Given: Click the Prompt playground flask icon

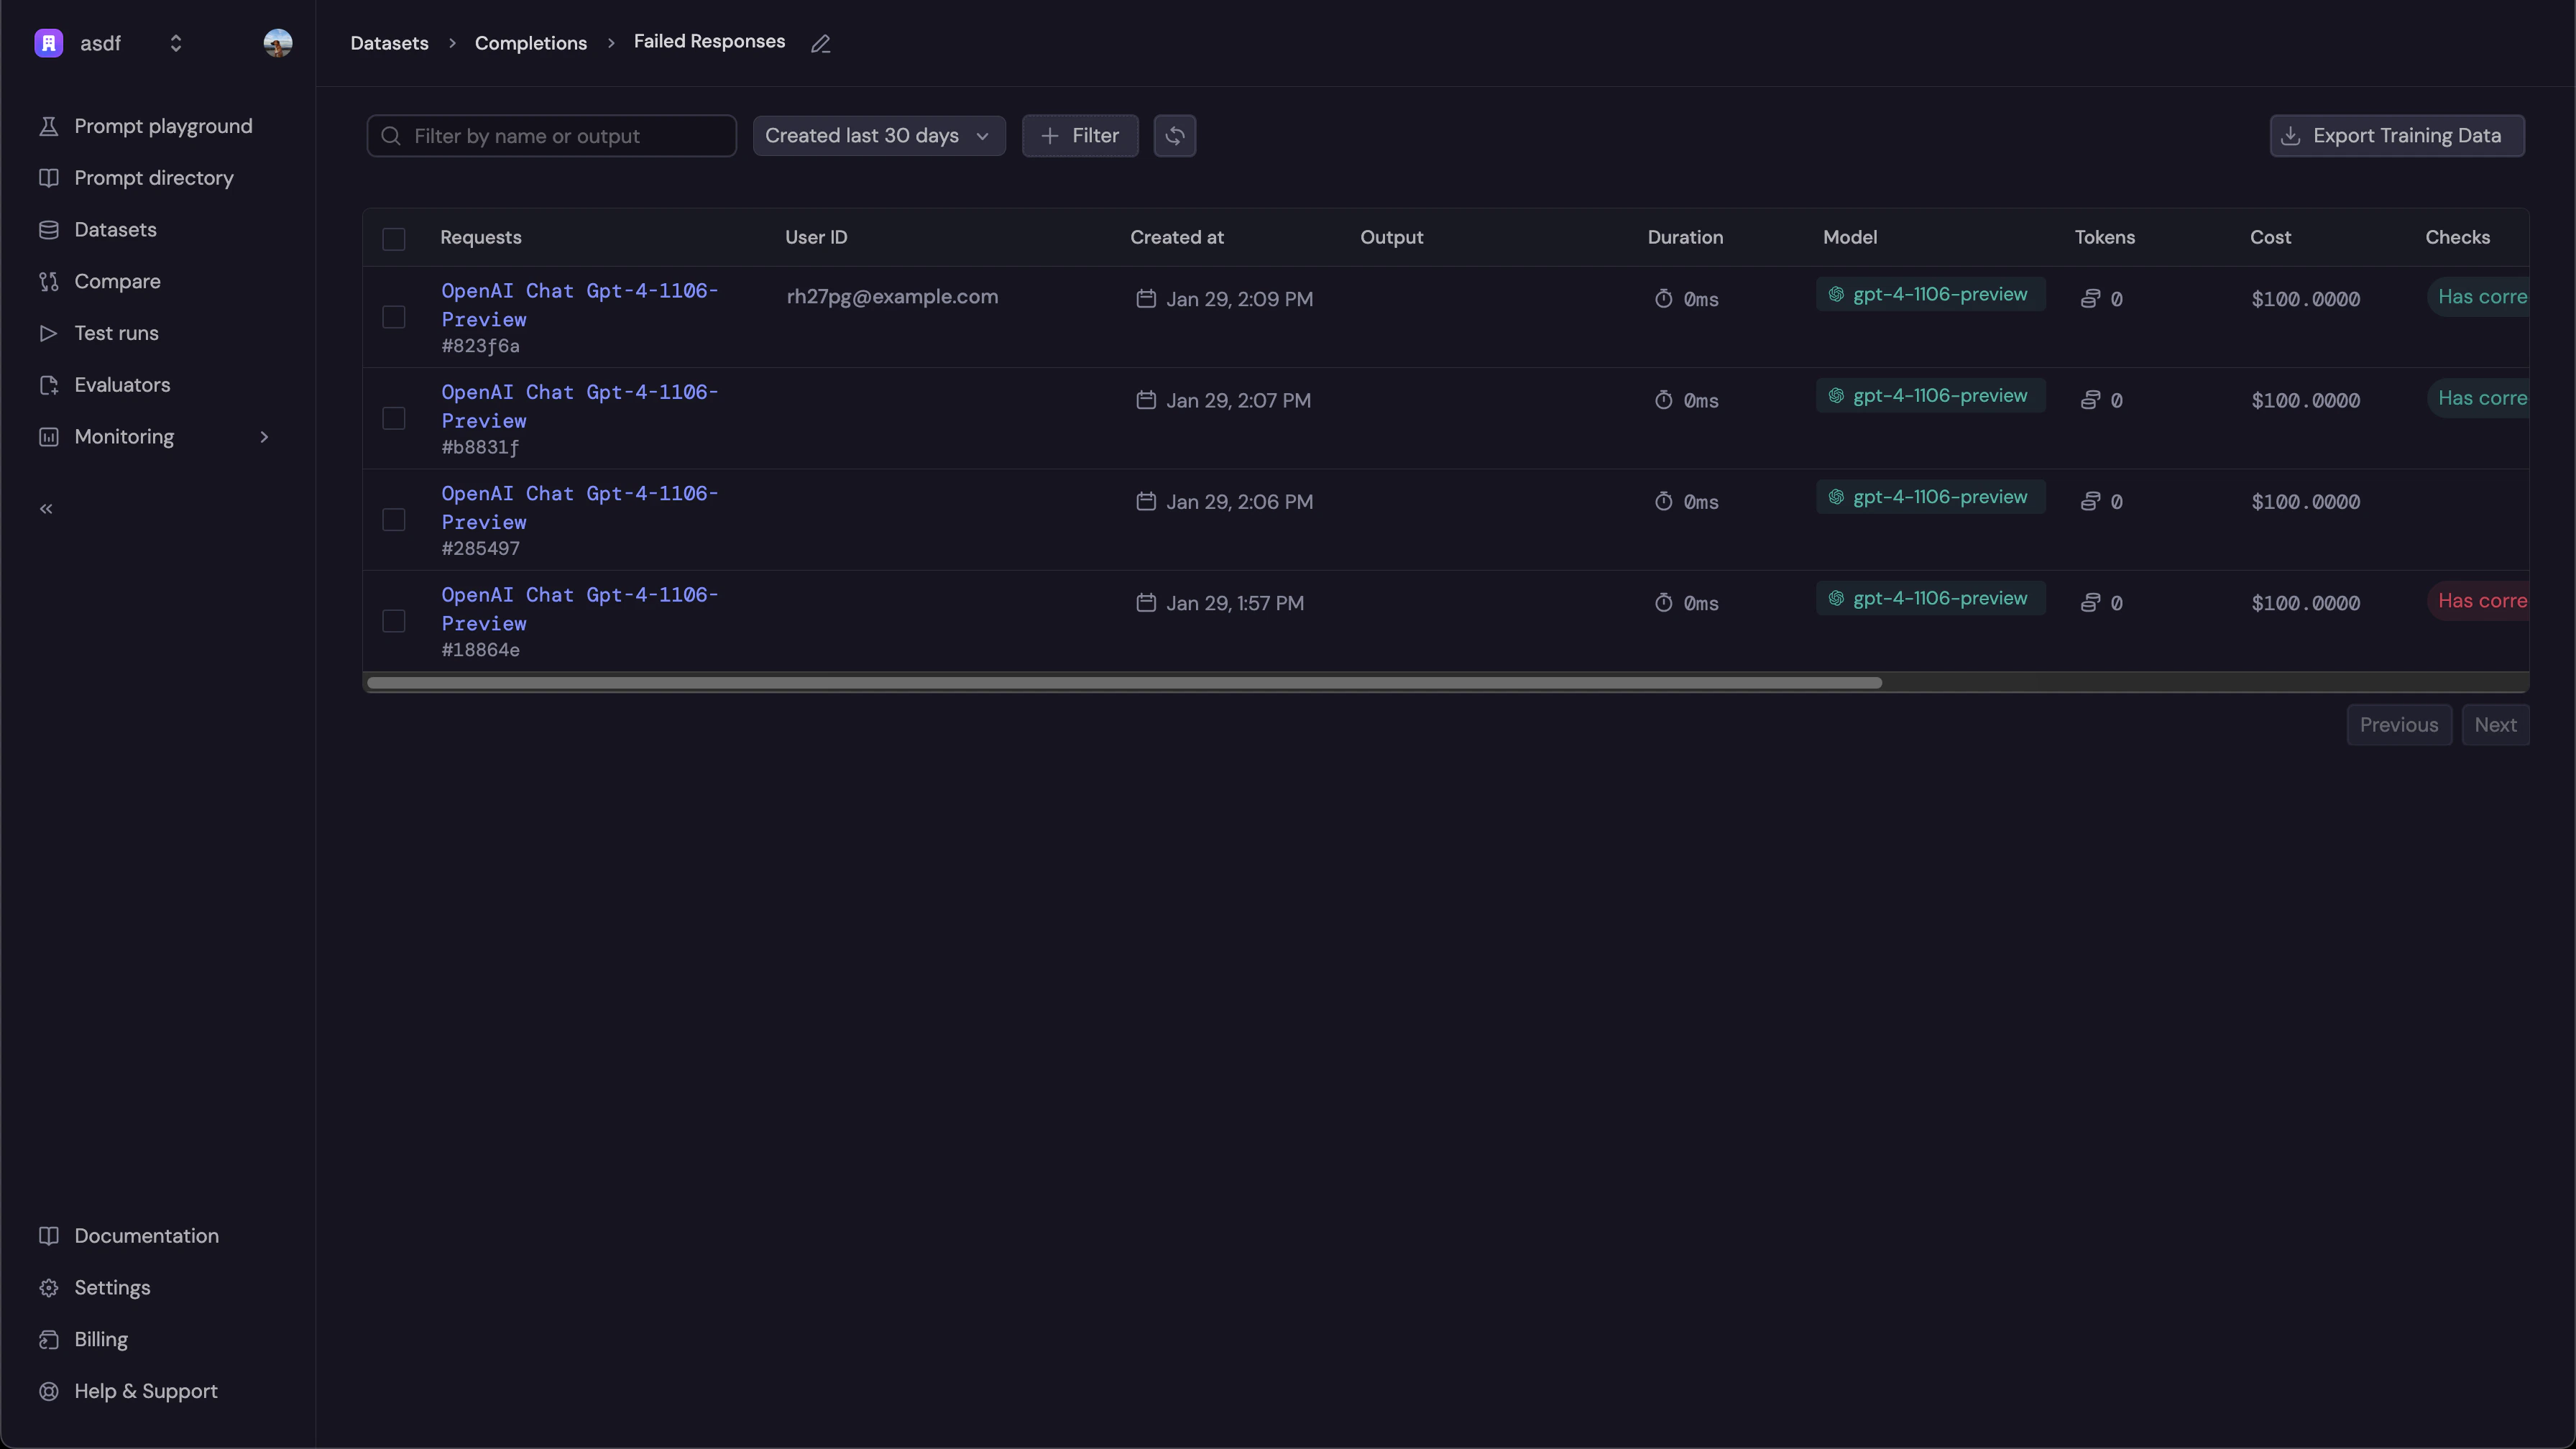Looking at the screenshot, I should (48, 126).
